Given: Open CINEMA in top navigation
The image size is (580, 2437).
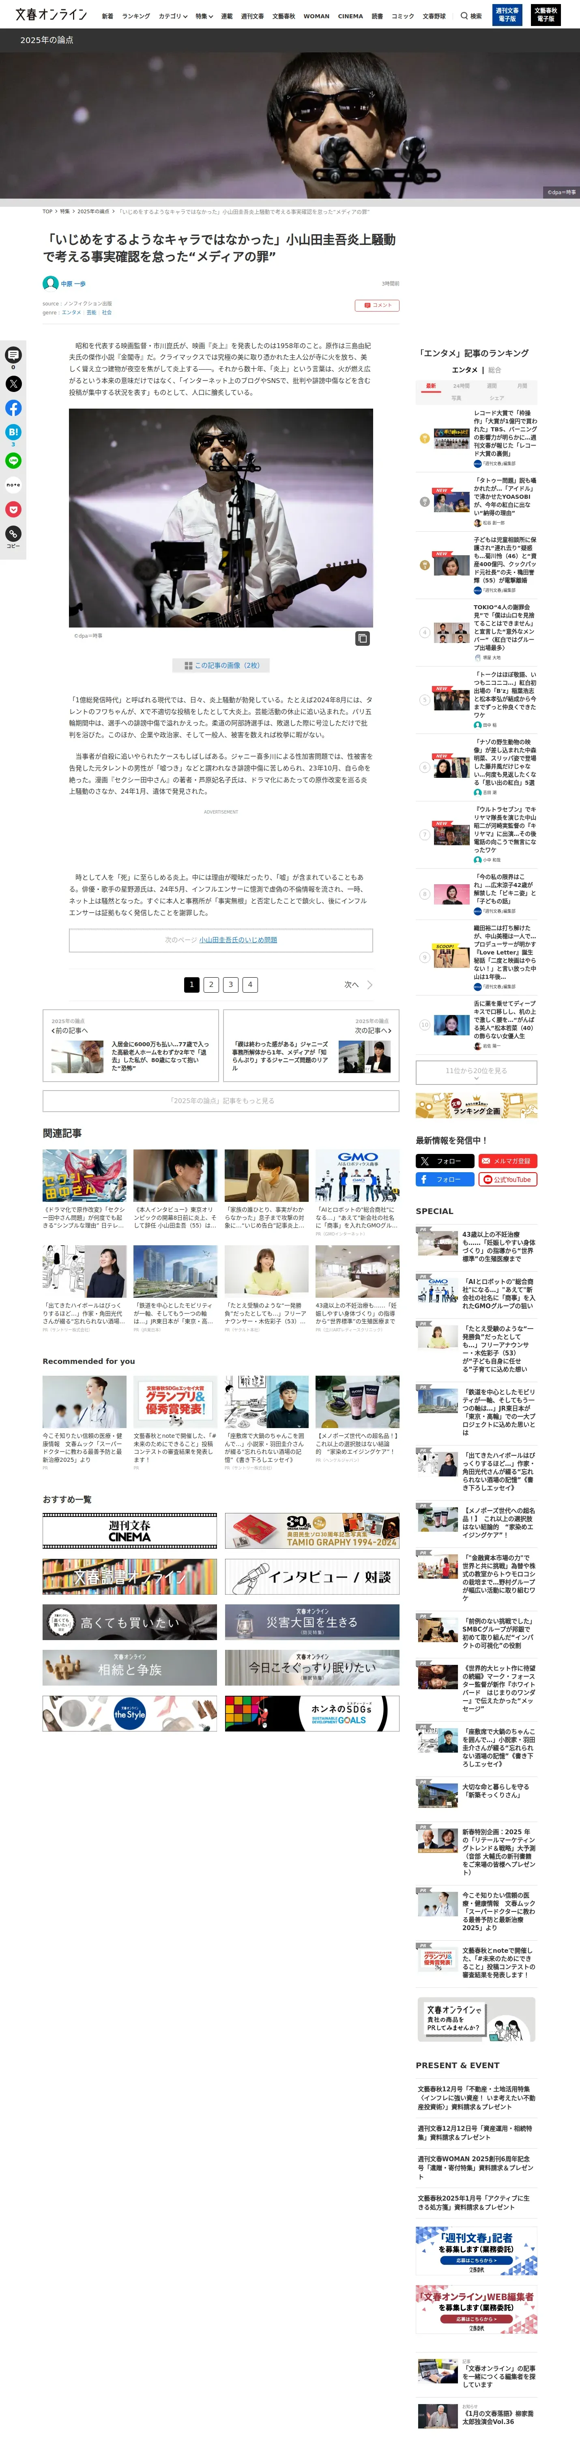Looking at the screenshot, I should pyautogui.click(x=350, y=16).
